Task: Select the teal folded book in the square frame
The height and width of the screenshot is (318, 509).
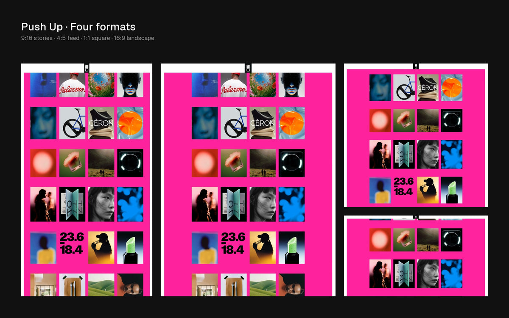Action: click(404, 155)
